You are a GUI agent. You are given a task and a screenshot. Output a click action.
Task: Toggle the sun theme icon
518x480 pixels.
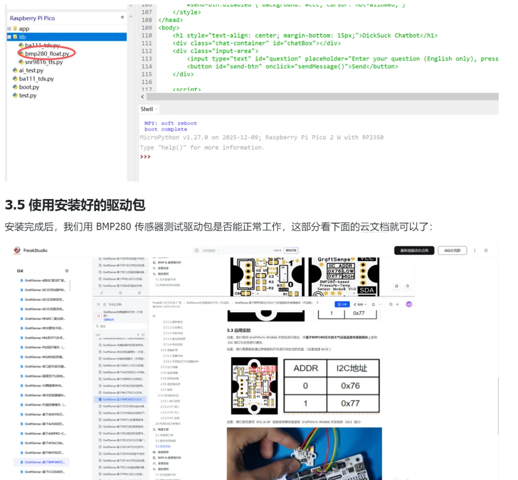coord(486,250)
